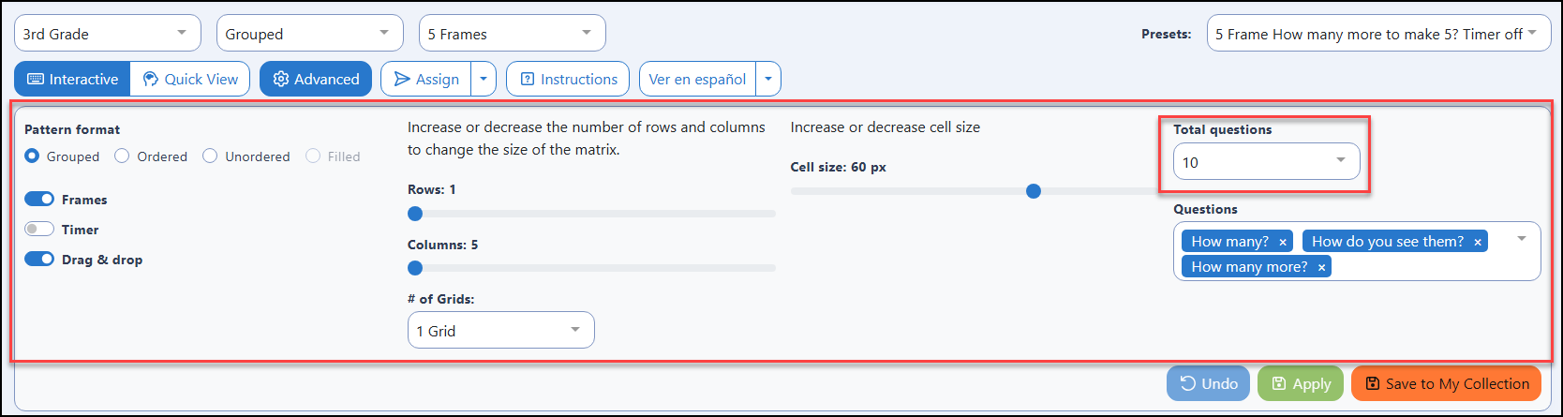The image size is (1563, 417).
Task: Expand the Assign split-button arrow
Action: coord(484,79)
